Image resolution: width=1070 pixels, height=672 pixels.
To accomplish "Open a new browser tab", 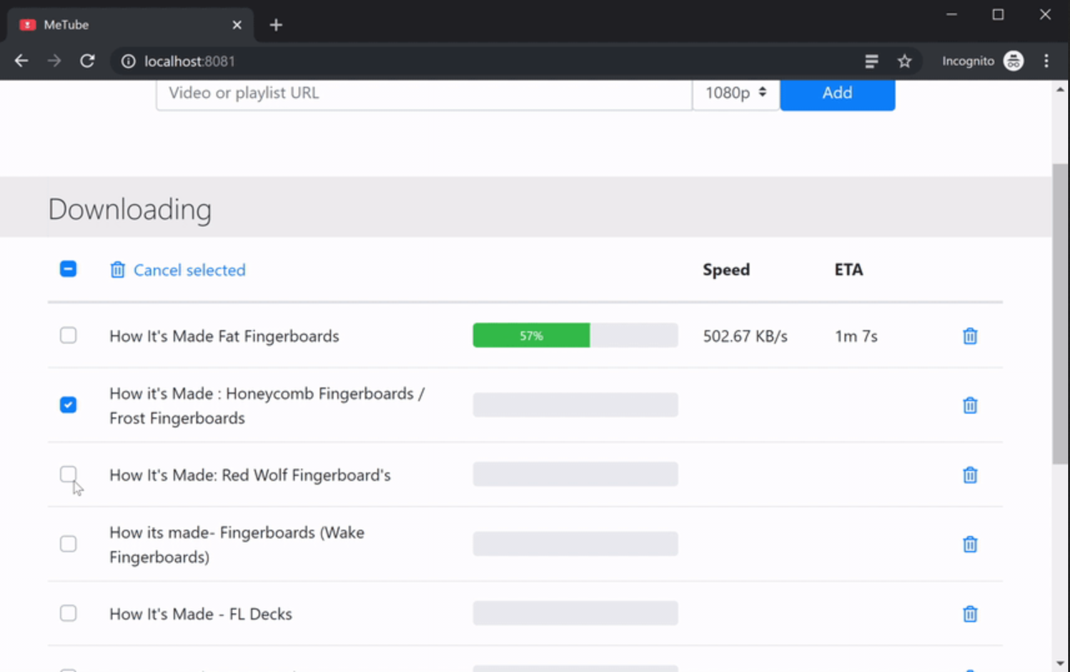I will click(276, 24).
